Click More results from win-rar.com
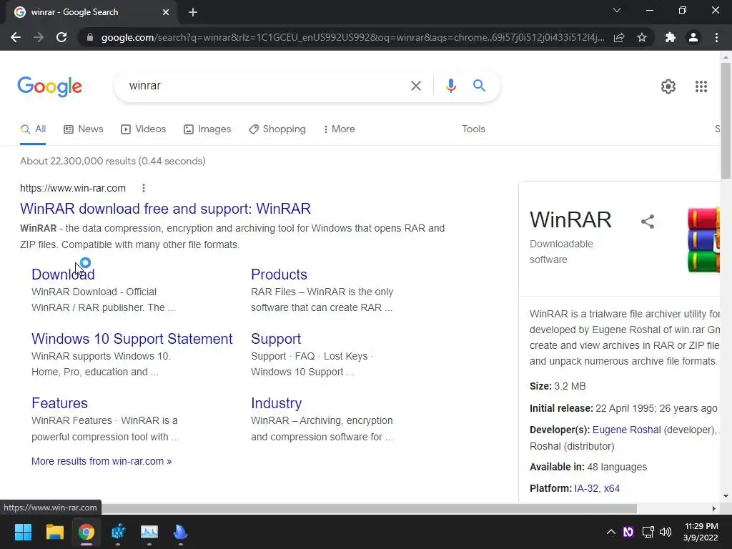This screenshot has width=732, height=549. click(x=102, y=461)
